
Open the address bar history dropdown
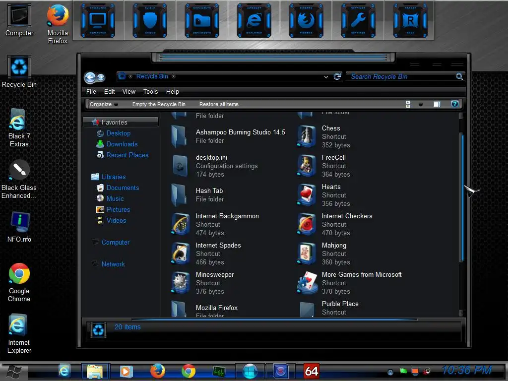coord(326,77)
